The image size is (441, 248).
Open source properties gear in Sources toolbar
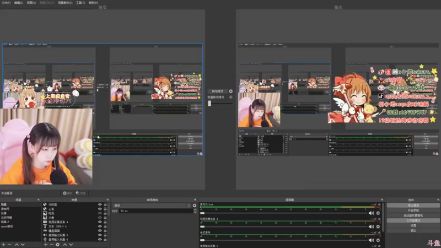pos(58,245)
